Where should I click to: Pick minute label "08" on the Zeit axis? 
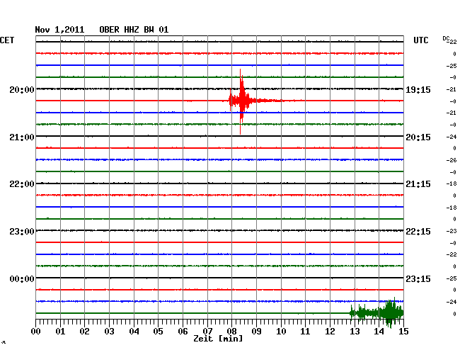[x=231, y=331]
